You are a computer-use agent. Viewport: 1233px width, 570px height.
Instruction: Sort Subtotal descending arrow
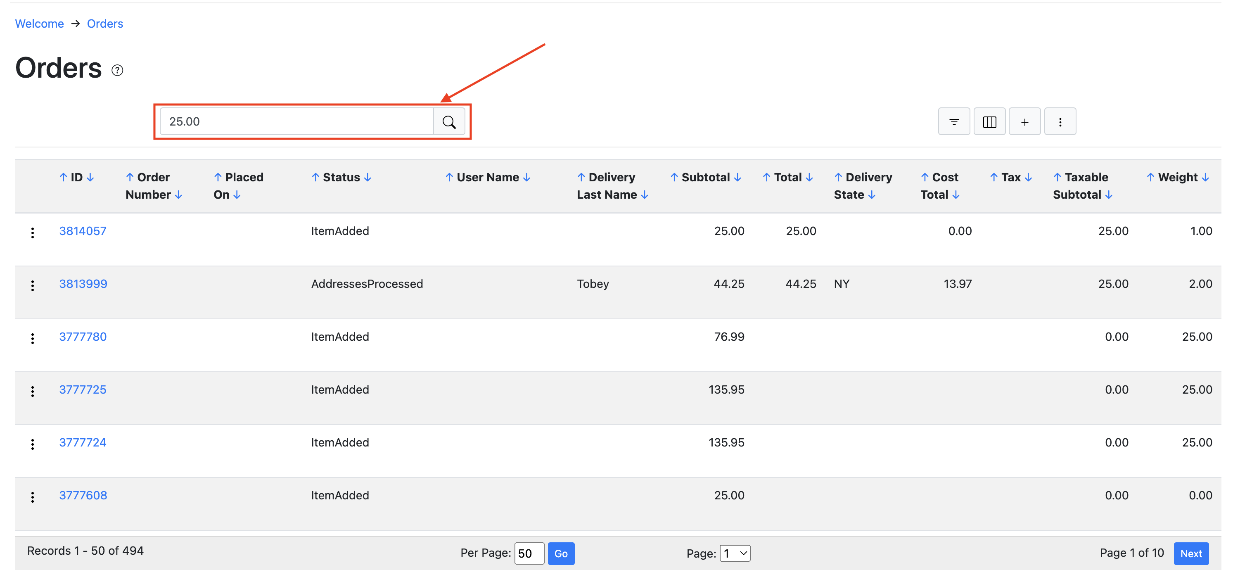point(737,177)
